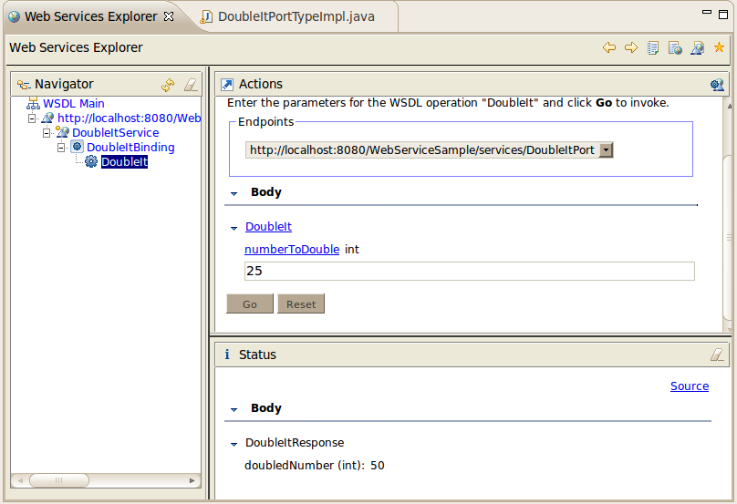This screenshot has height=504, width=737.
Task: Clear the Navigator with the eraser icon
Action: 190,85
